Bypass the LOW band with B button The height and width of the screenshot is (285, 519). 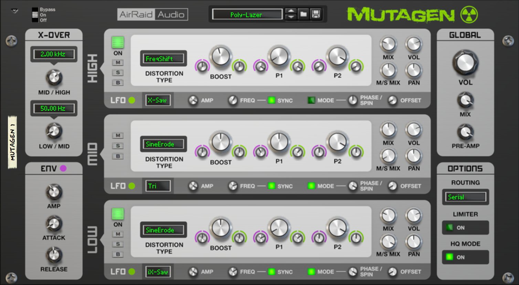pos(118,254)
